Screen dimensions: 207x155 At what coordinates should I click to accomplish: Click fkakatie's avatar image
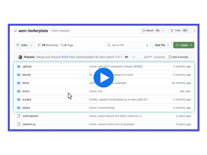pos(20,57)
